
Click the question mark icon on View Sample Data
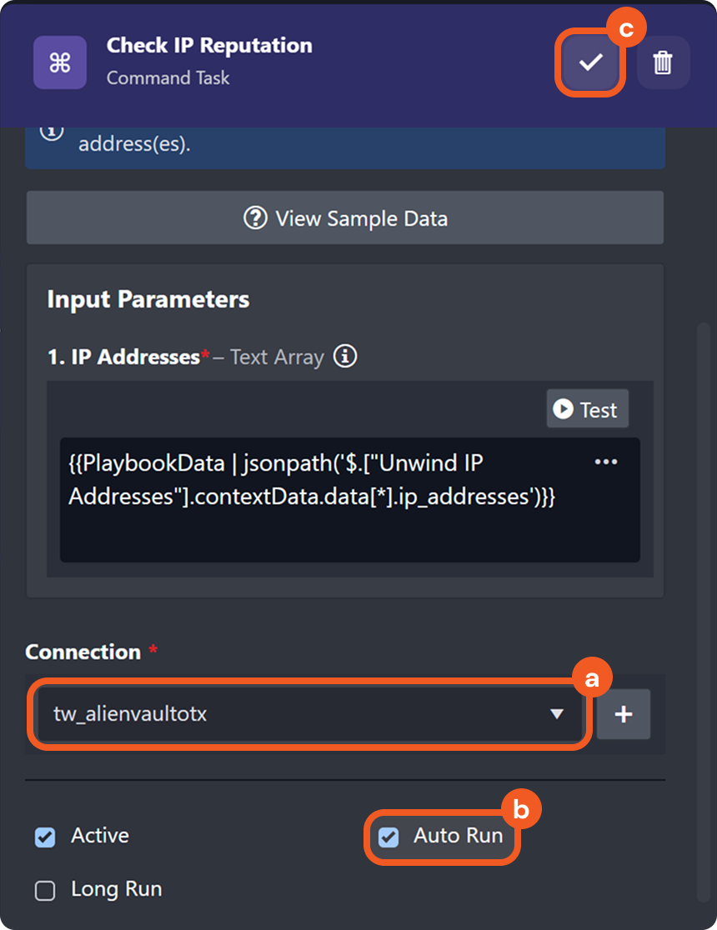[x=255, y=218]
